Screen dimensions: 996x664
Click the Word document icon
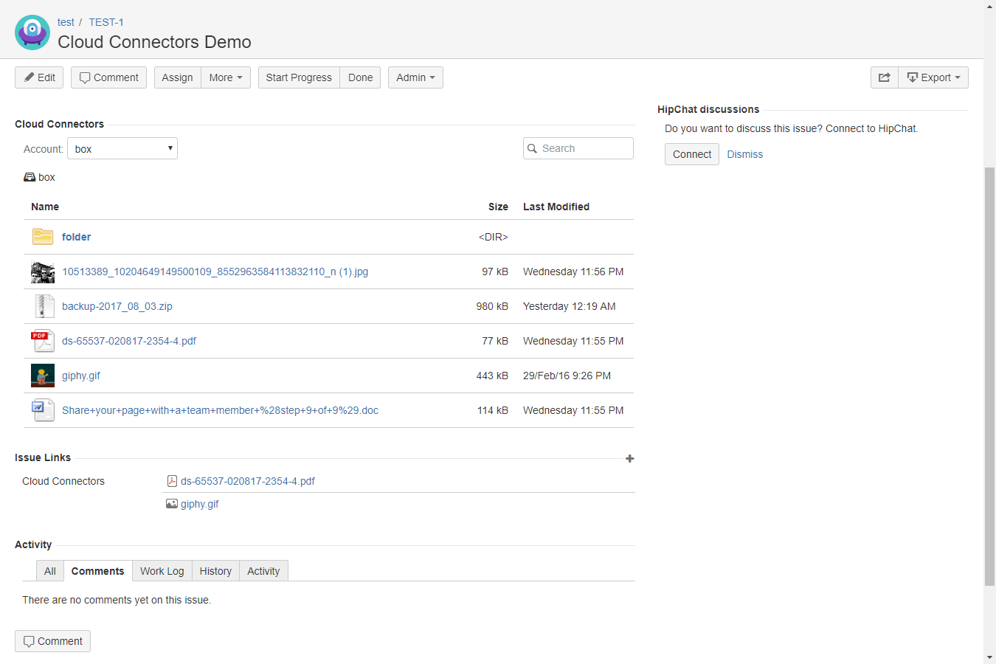click(x=43, y=410)
